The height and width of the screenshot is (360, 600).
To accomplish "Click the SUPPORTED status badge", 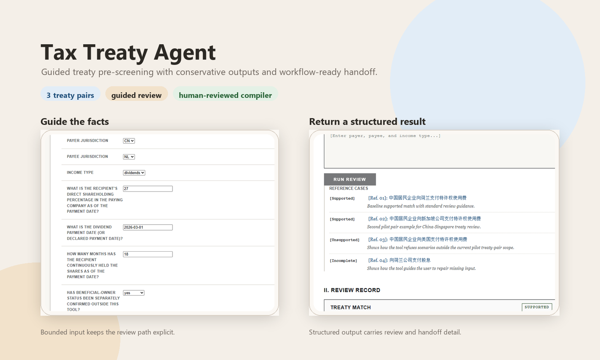I will [537, 307].
